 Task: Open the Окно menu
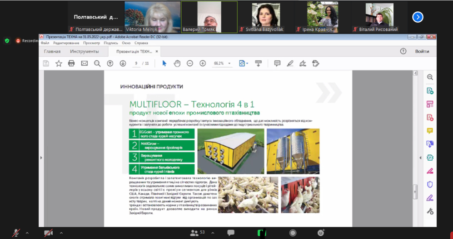point(126,43)
